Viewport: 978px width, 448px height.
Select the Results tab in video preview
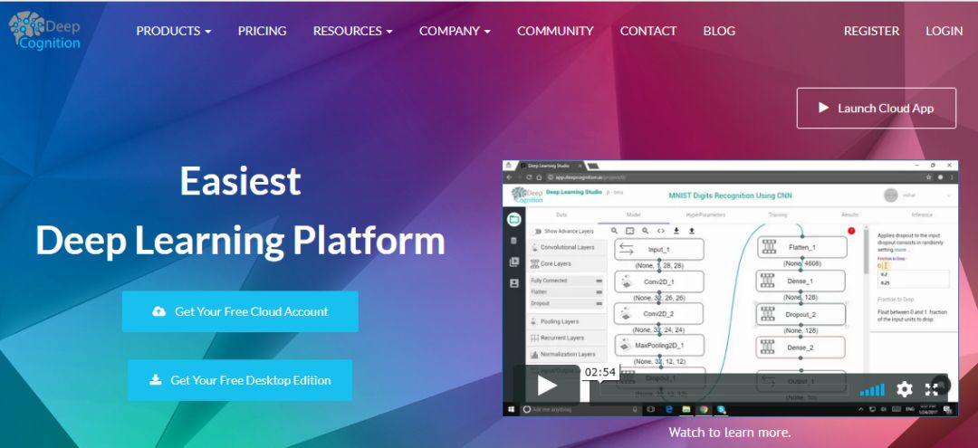click(849, 215)
